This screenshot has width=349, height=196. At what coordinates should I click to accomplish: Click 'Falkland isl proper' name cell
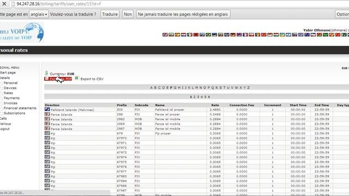pyautogui.click(x=170, y=109)
